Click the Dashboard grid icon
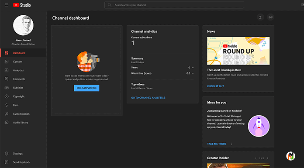The width and height of the screenshot is (304, 168). (x=7, y=53)
